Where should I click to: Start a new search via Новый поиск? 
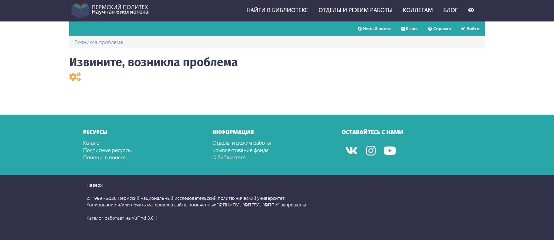(x=374, y=29)
